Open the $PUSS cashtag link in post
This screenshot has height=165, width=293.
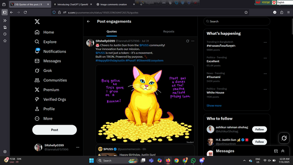(x=144, y=45)
